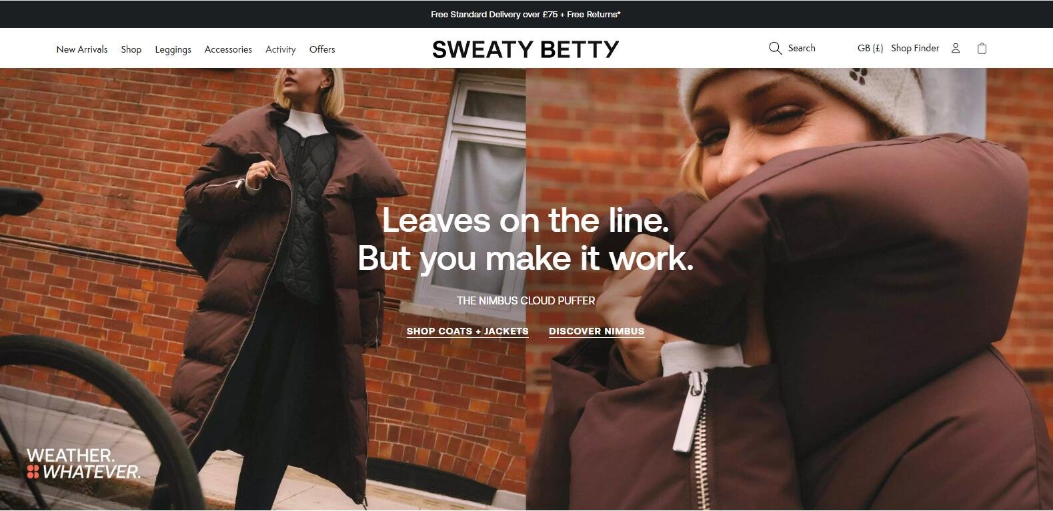Click Shop Coats + Jackets link
The height and width of the screenshot is (511, 1053).
tap(467, 331)
